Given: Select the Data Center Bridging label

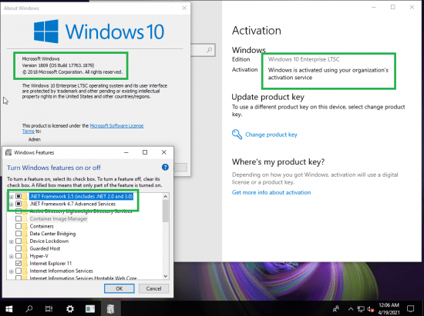Looking at the screenshot, I should click(52, 234).
